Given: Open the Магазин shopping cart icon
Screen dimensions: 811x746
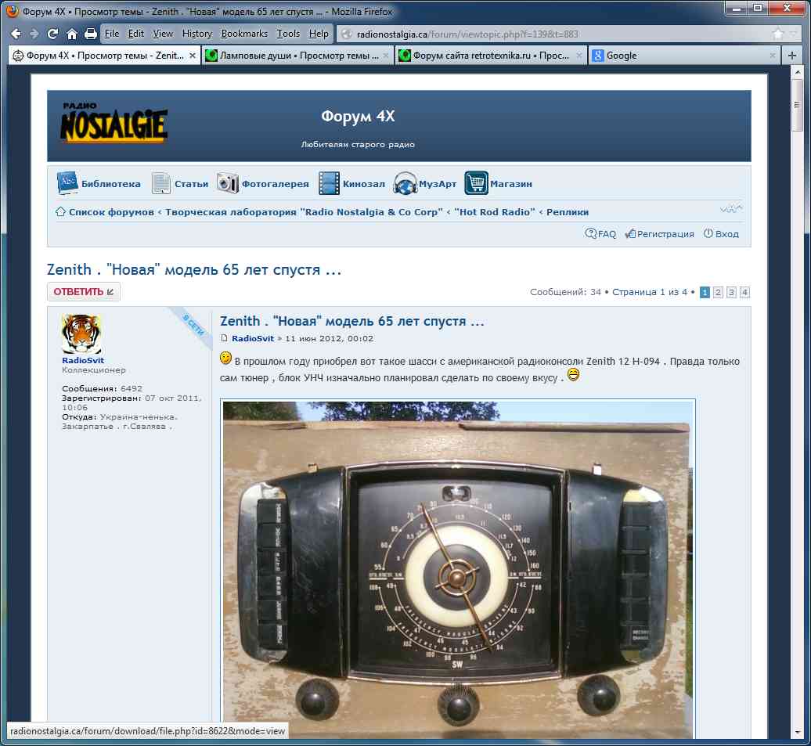Looking at the screenshot, I should tap(476, 183).
